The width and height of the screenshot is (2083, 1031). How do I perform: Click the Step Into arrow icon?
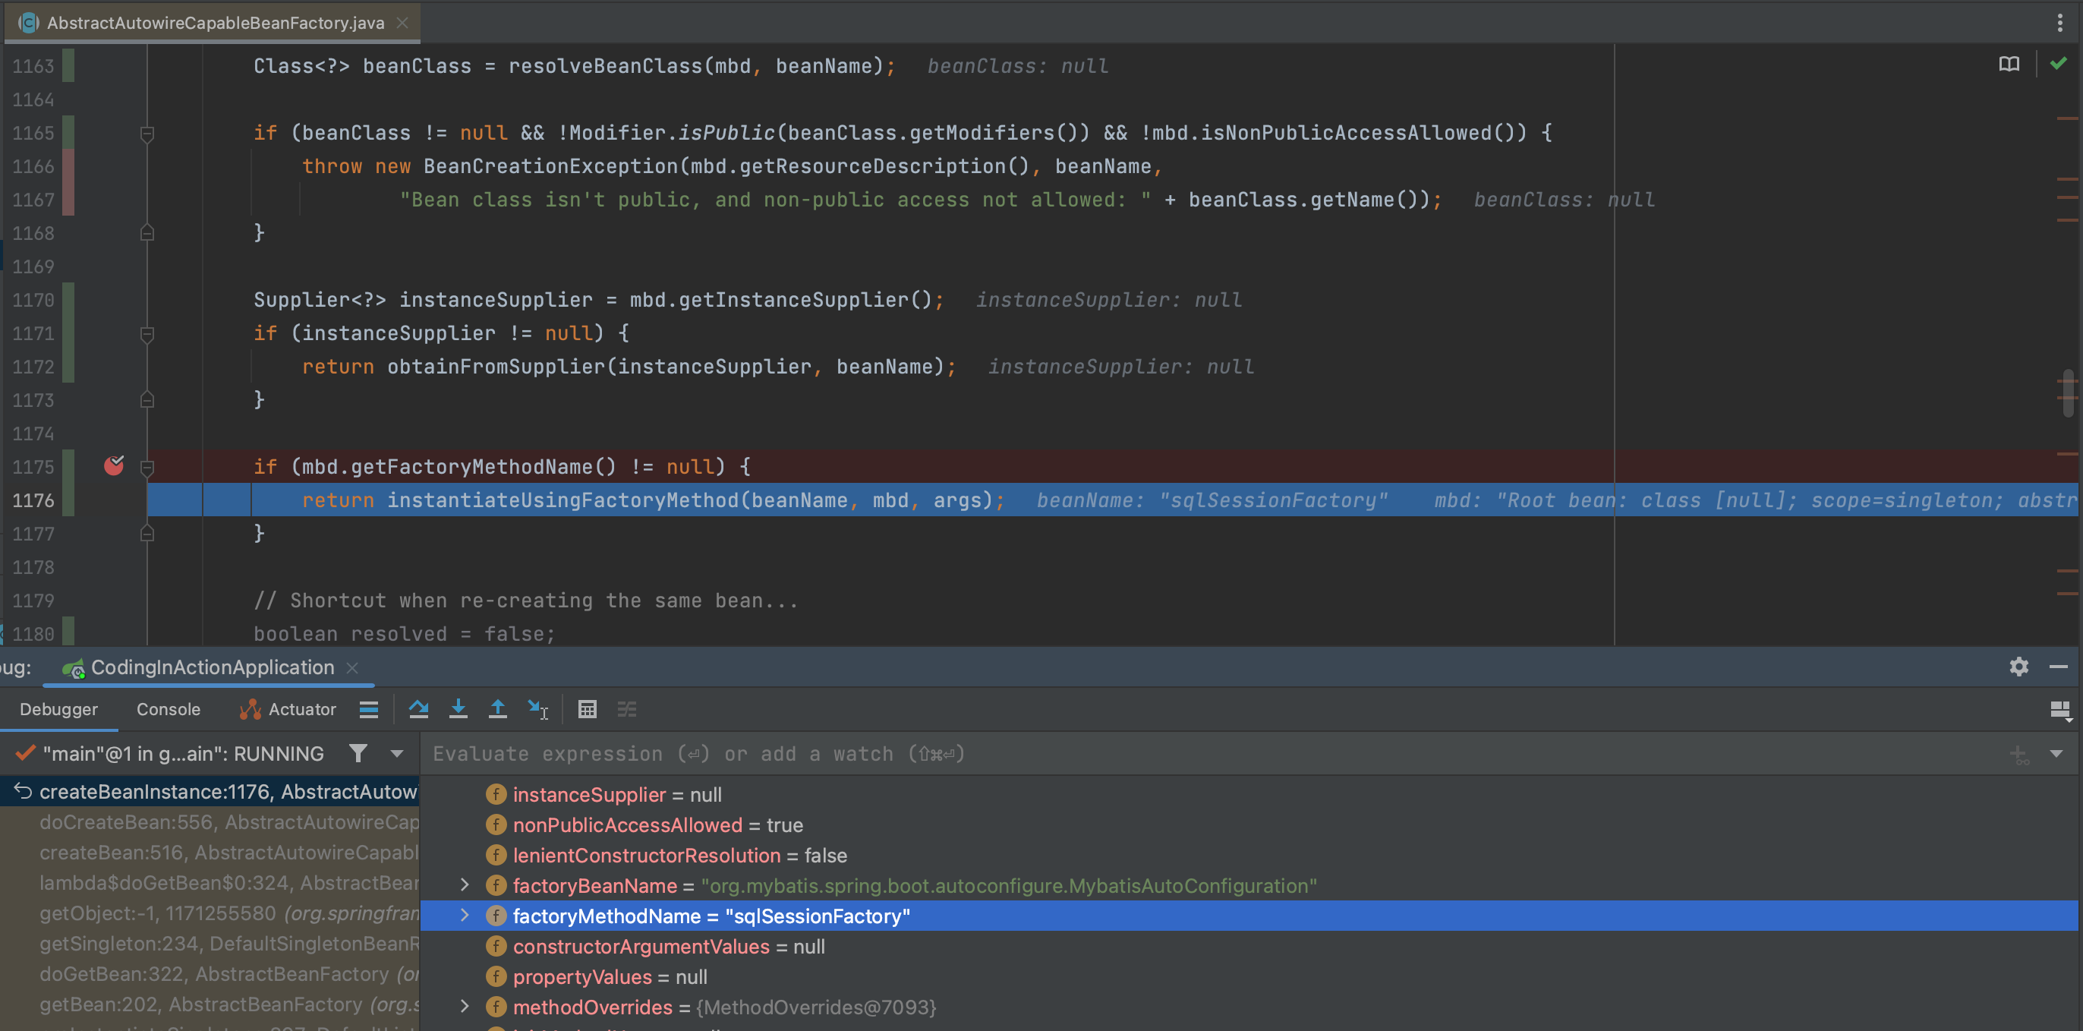[x=458, y=709]
